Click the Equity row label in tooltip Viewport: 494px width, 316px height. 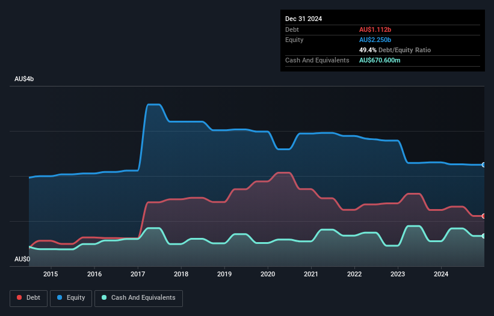294,40
